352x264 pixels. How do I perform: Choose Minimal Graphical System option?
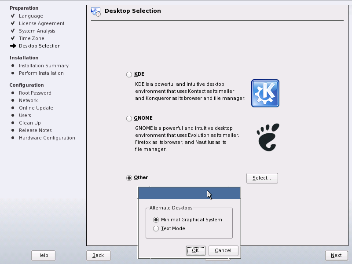point(156,220)
